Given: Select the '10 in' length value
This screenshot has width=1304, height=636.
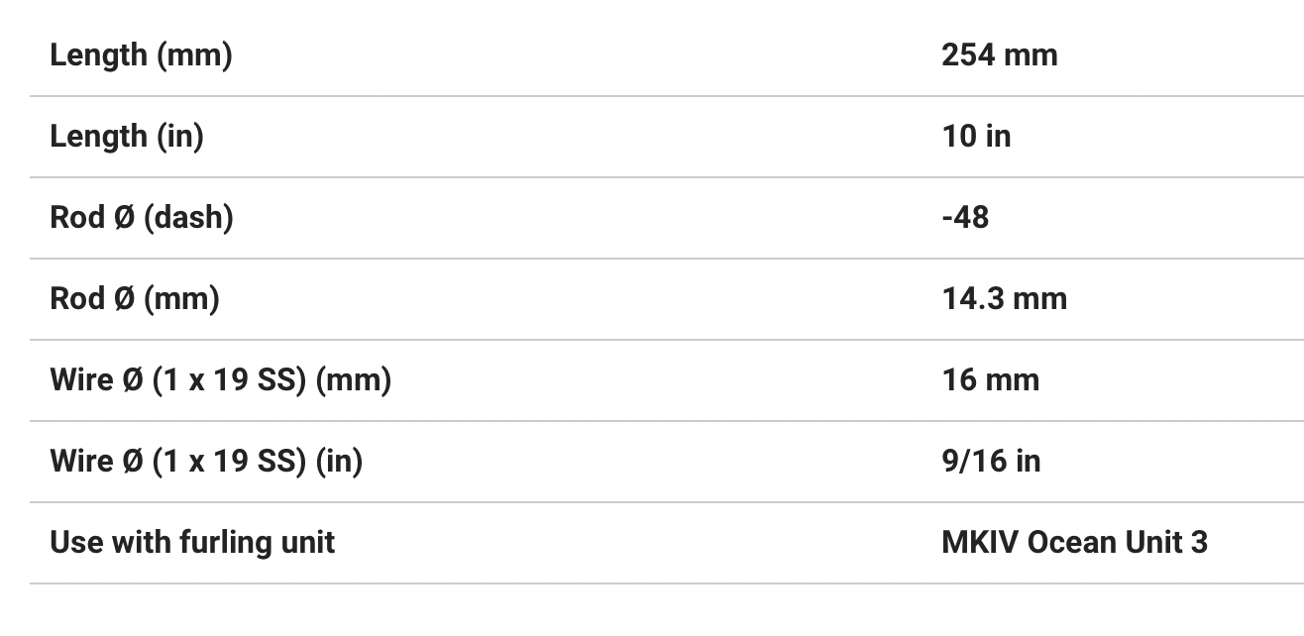Looking at the screenshot, I should point(976,136).
